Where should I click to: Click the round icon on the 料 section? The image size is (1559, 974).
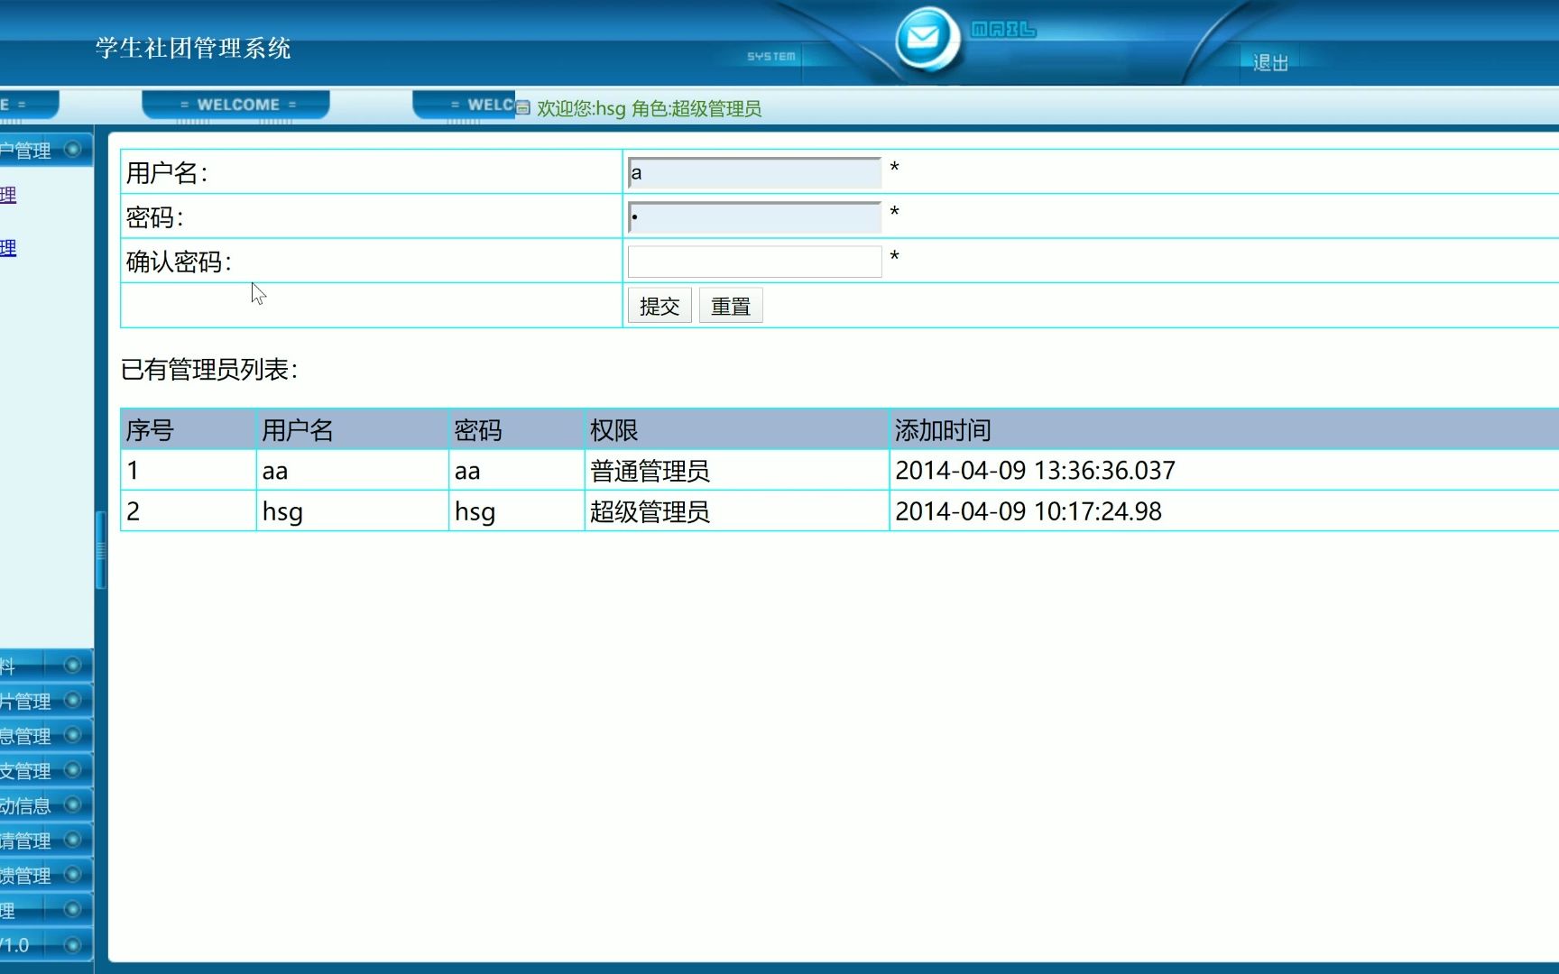73,665
